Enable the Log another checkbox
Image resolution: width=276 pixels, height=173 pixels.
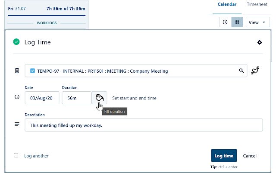[16, 155]
